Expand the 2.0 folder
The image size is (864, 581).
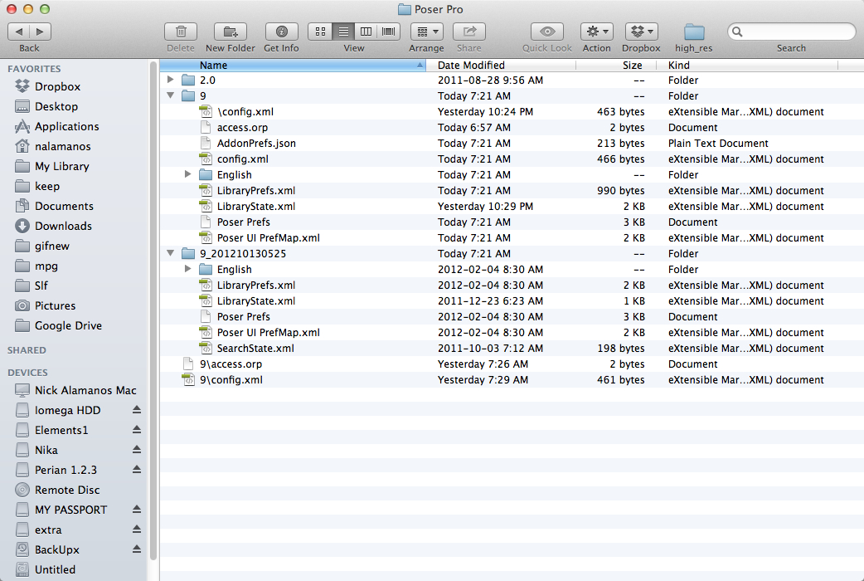(171, 80)
